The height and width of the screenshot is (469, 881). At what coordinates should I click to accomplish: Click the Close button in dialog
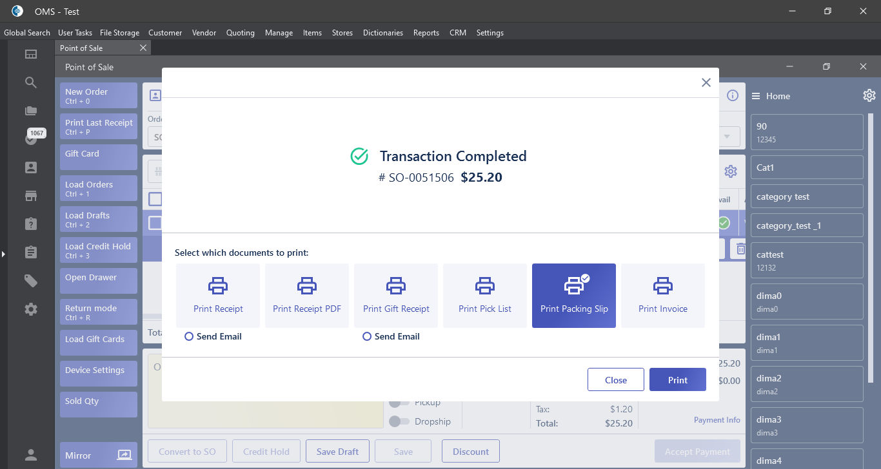pos(616,379)
